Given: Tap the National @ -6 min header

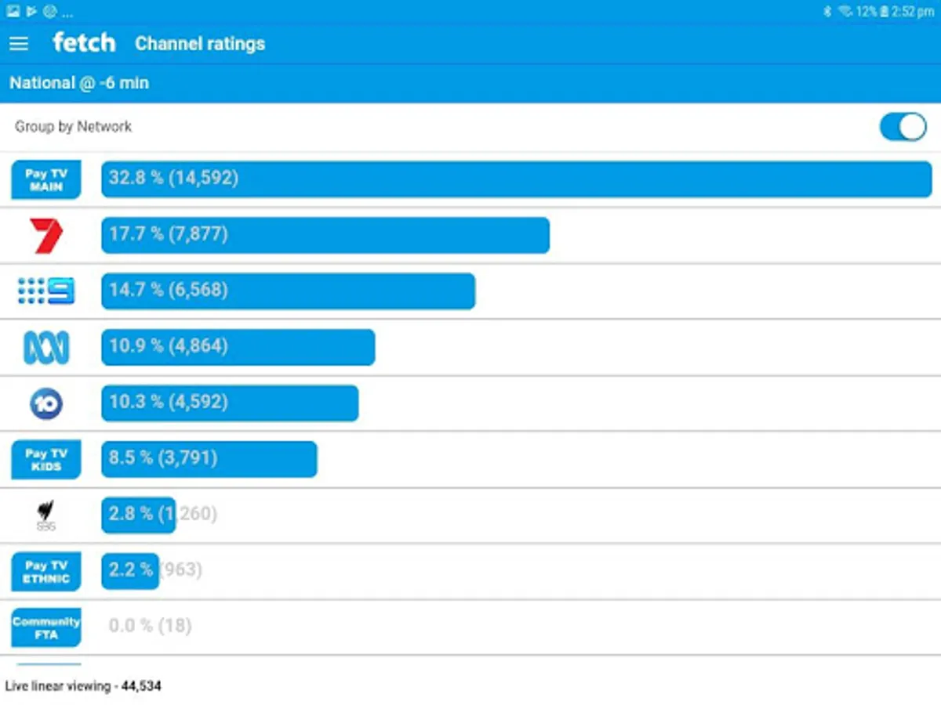Looking at the screenshot, I should [x=79, y=83].
